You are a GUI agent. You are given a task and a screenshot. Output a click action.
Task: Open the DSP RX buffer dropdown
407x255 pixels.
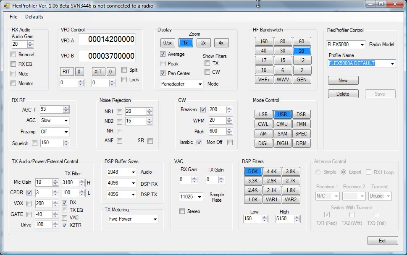(x=133, y=183)
